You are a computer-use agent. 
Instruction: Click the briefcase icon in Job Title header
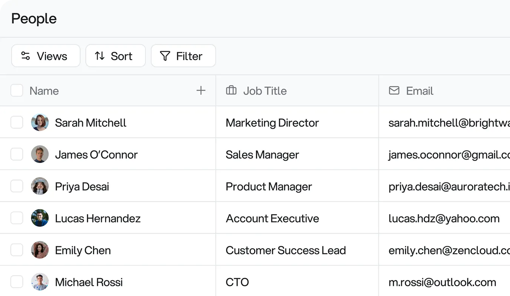(x=231, y=90)
